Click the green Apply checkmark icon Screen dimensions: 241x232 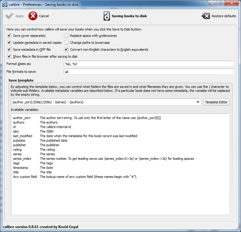click(9, 16)
